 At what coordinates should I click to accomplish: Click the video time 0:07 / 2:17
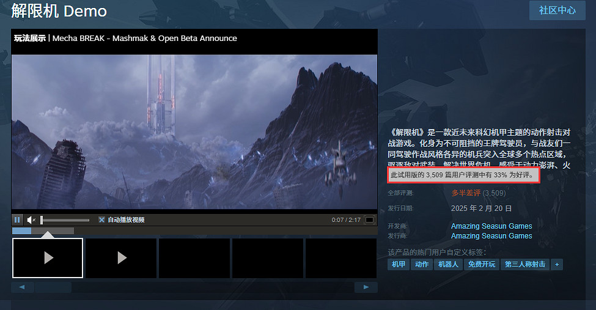point(346,220)
